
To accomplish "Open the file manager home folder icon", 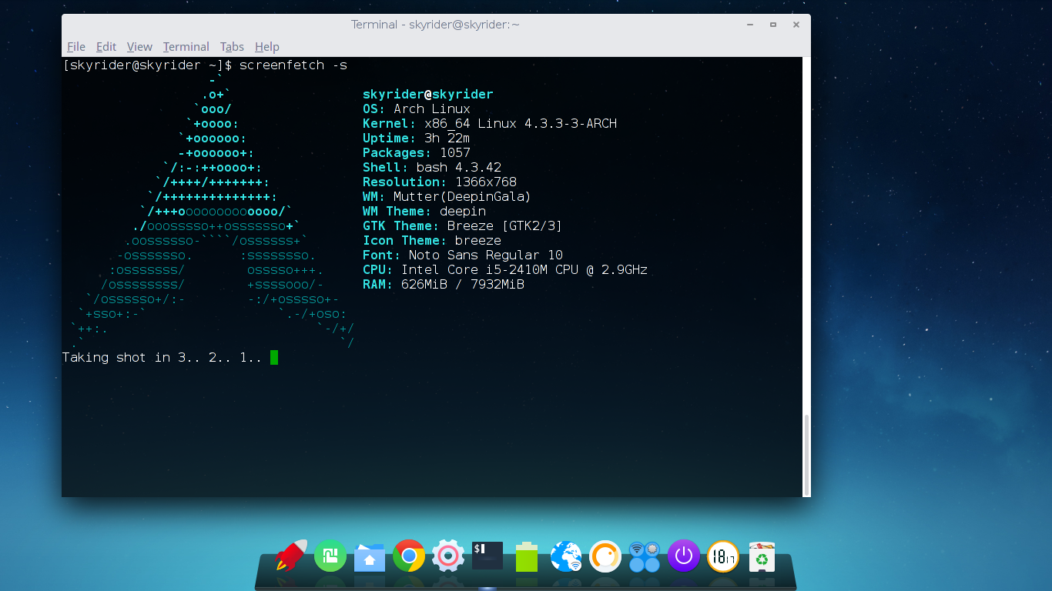I will (370, 556).
